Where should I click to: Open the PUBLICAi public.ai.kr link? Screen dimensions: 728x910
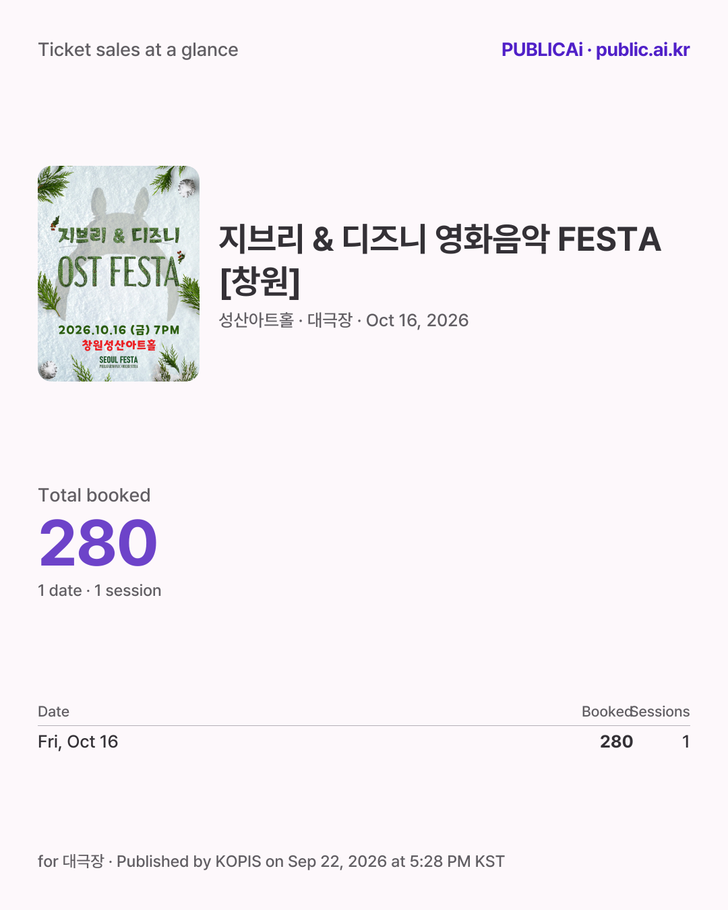tap(595, 50)
